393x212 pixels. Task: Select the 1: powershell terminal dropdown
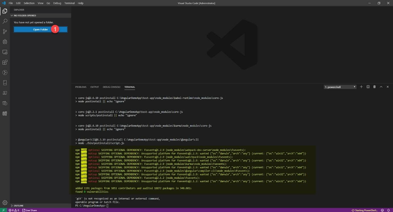tap(340, 87)
